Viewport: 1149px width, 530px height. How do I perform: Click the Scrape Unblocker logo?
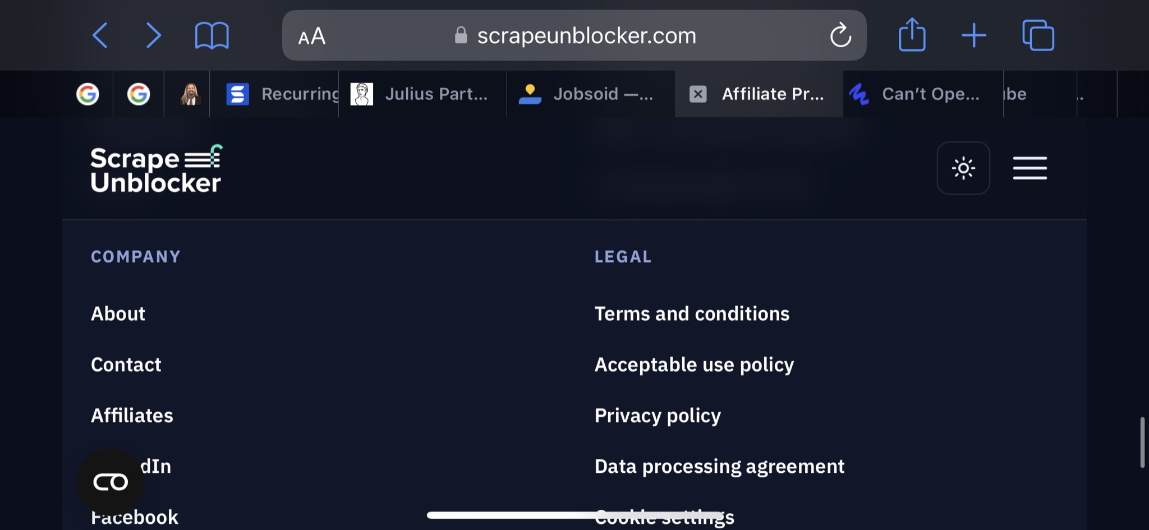pyautogui.click(x=157, y=169)
